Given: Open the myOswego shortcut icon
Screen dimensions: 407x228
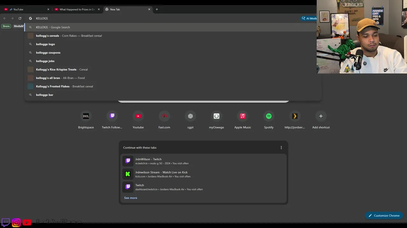Looking at the screenshot, I should point(217,116).
